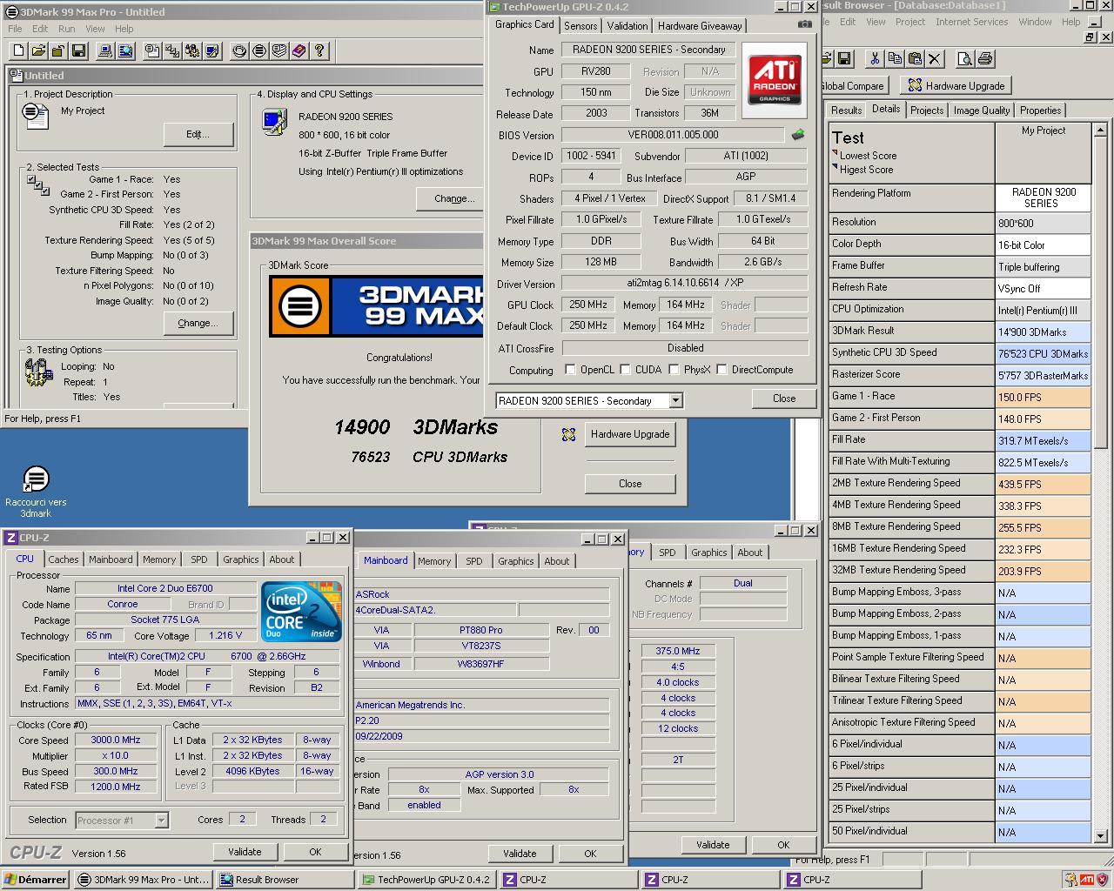Click the Close button in GPU-Z window
Viewport: 1114px width, 891px height.
pyautogui.click(x=784, y=399)
